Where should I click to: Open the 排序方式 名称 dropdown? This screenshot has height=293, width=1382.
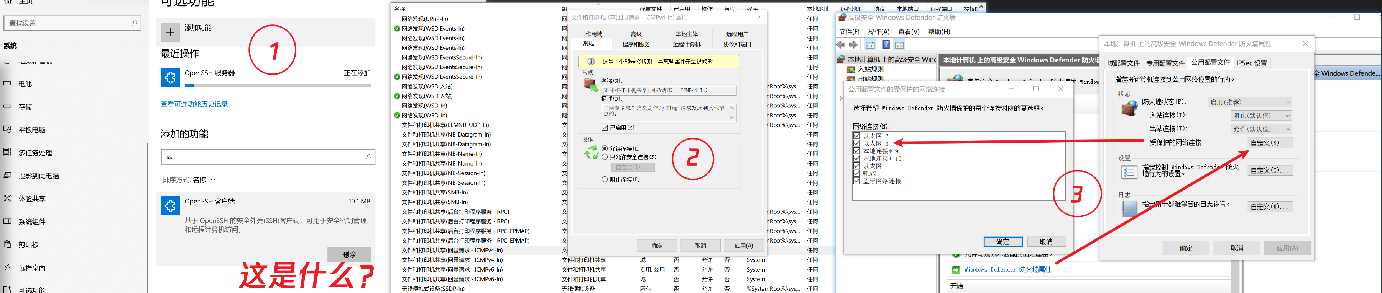(x=204, y=180)
